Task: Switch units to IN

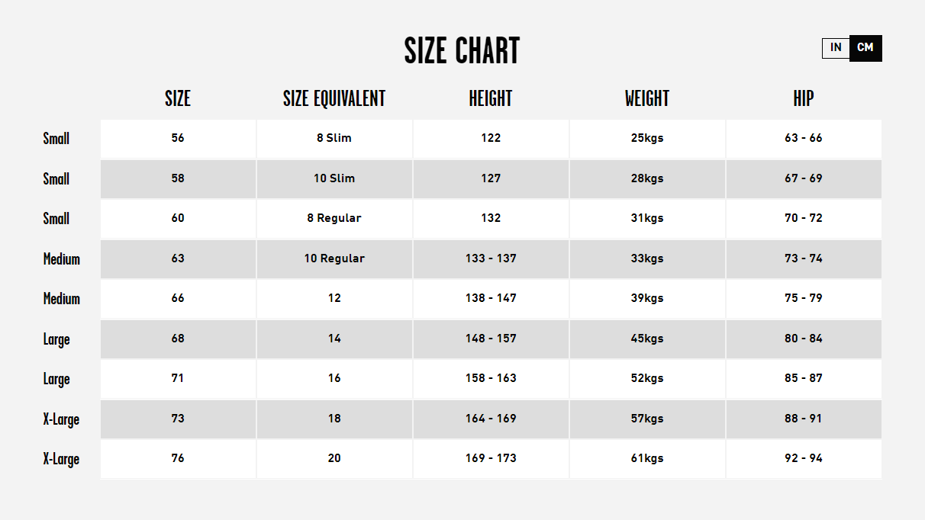Action: (836, 48)
